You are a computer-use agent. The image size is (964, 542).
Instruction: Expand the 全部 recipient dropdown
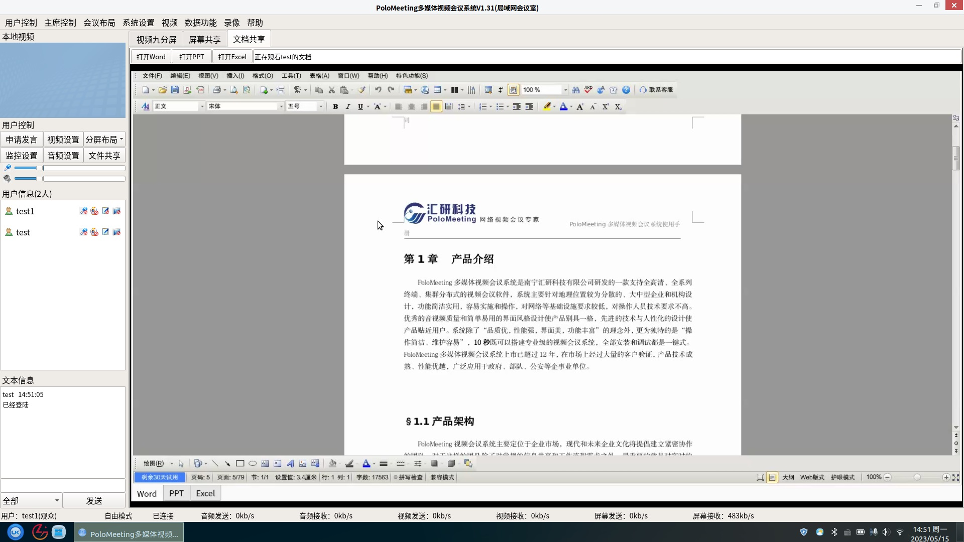tap(57, 500)
